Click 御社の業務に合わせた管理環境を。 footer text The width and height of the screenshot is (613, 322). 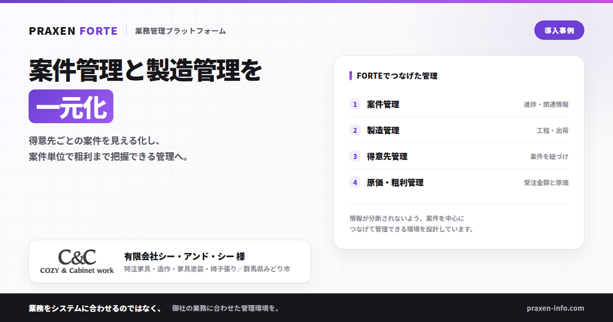coord(225,308)
